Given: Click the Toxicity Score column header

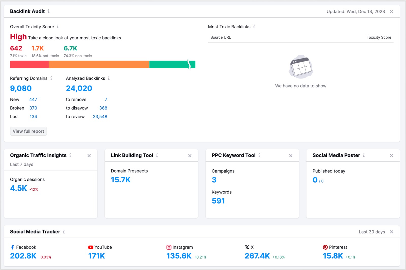Looking at the screenshot, I should coord(379,37).
